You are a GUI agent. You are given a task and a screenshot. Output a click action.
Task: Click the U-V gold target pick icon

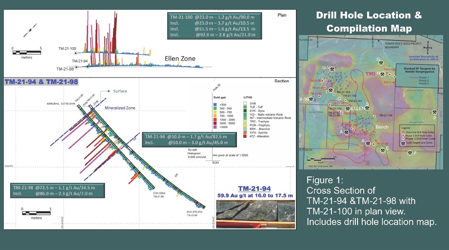click(x=332, y=69)
